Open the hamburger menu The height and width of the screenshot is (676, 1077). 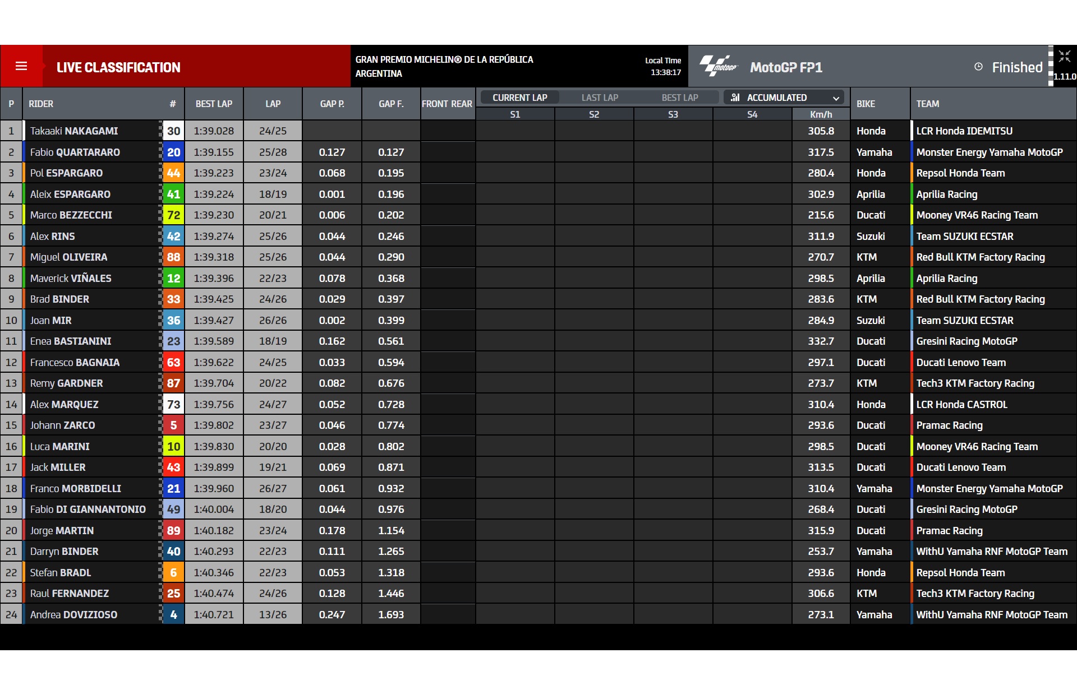(21, 66)
